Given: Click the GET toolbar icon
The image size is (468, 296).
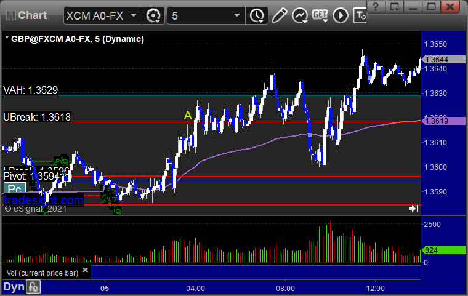Looking at the screenshot, I should (320, 15).
